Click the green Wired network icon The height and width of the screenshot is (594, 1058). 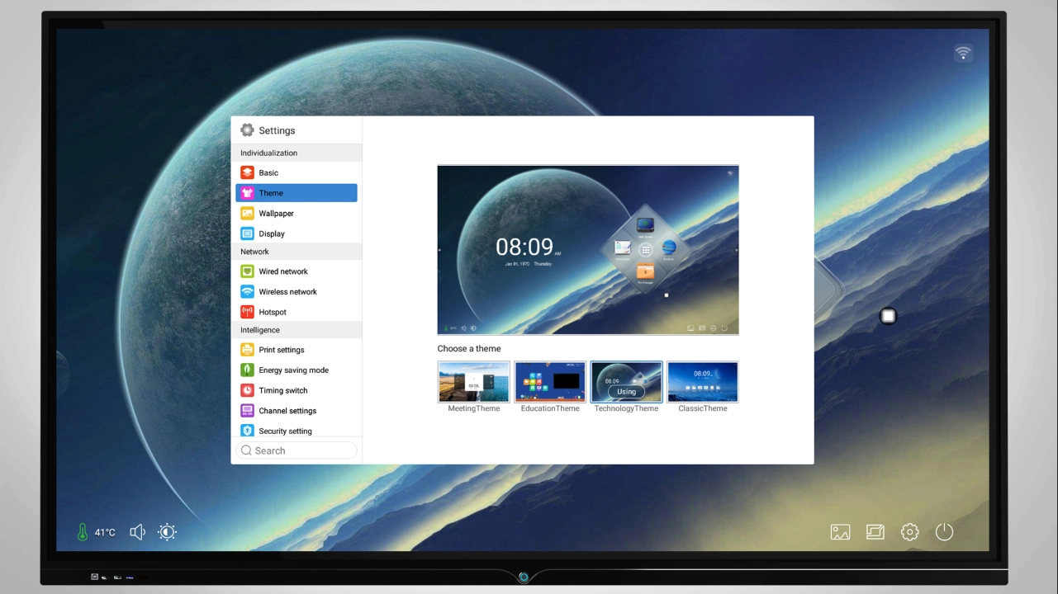click(x=247, y=271)
